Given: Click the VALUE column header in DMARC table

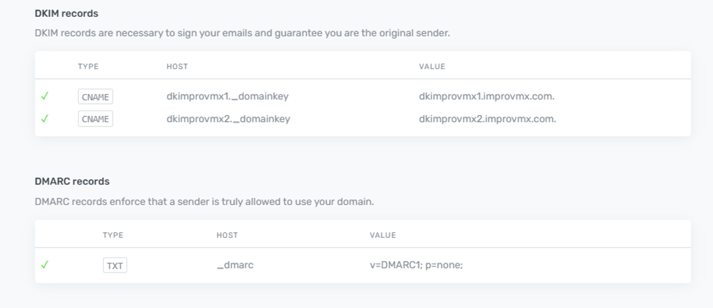Looking at the screenshot, I should (x=382, y=235).
